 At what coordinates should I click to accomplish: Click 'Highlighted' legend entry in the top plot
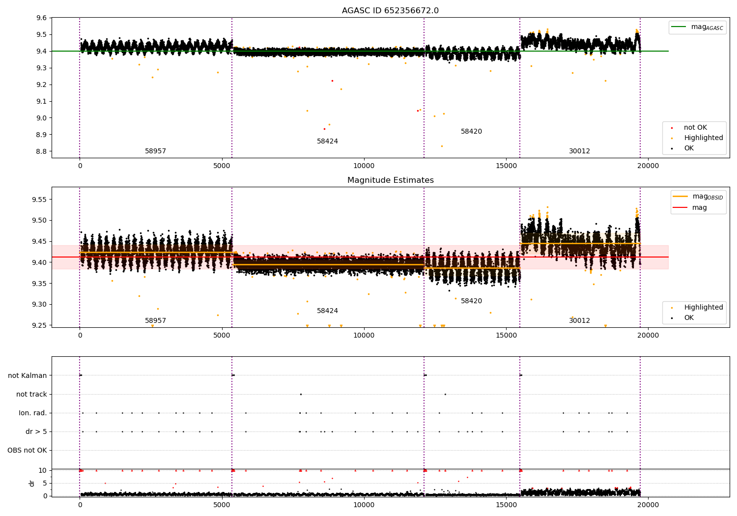tap(704, 138)
